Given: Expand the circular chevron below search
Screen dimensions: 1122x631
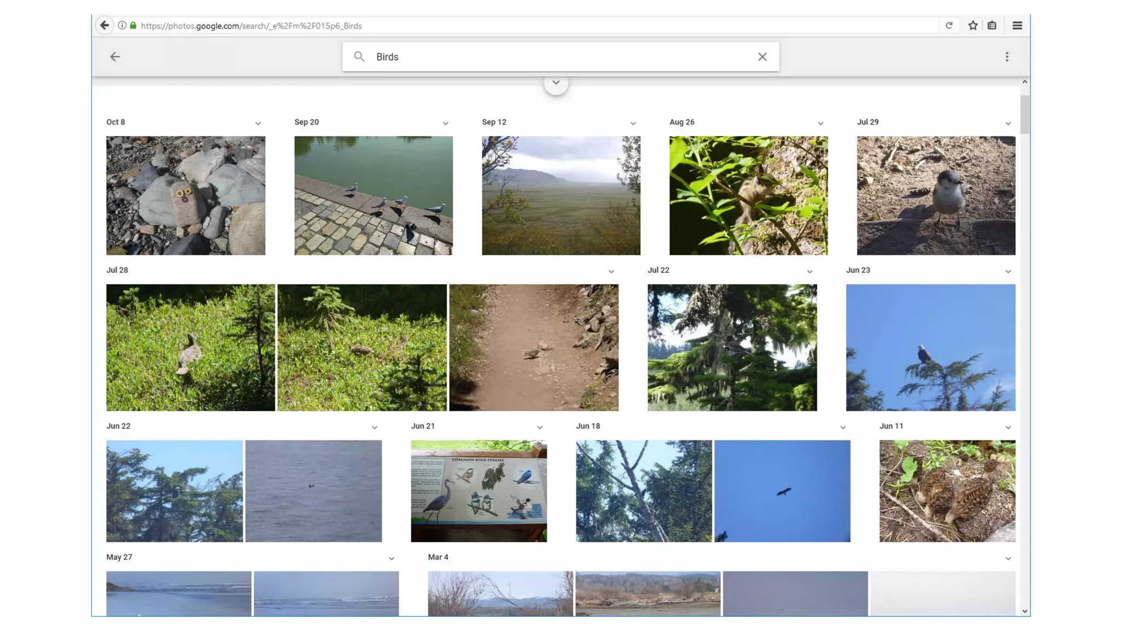Looking at the screenshot, I should (x=556, y=83).
